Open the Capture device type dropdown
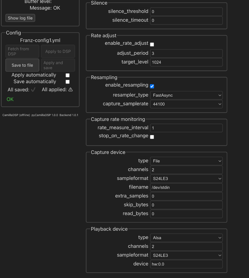Screen dimensions: 249x278 point(186,161)
